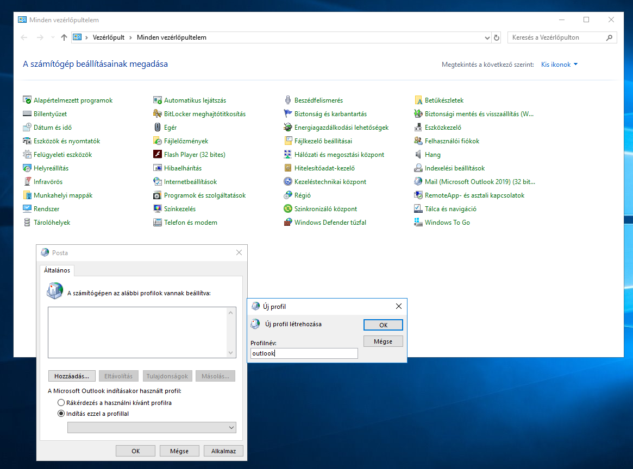Cancel the Új profil dialog with Mégse
The image size is (633, 469).
tap(383, 341)
